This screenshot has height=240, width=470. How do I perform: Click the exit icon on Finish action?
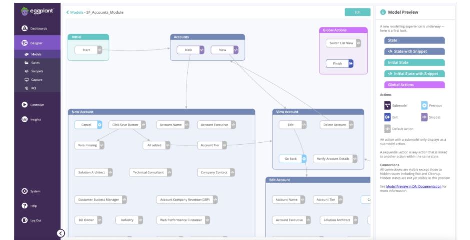(351, 63)
